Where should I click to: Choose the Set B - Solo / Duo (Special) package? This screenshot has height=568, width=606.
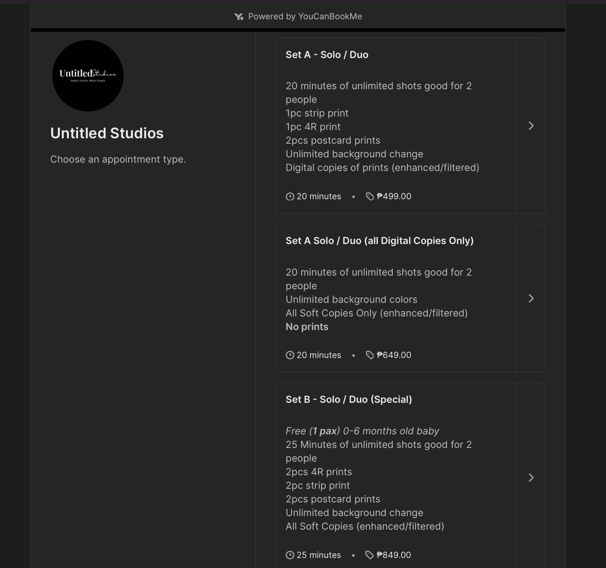(x=394, y=478)
